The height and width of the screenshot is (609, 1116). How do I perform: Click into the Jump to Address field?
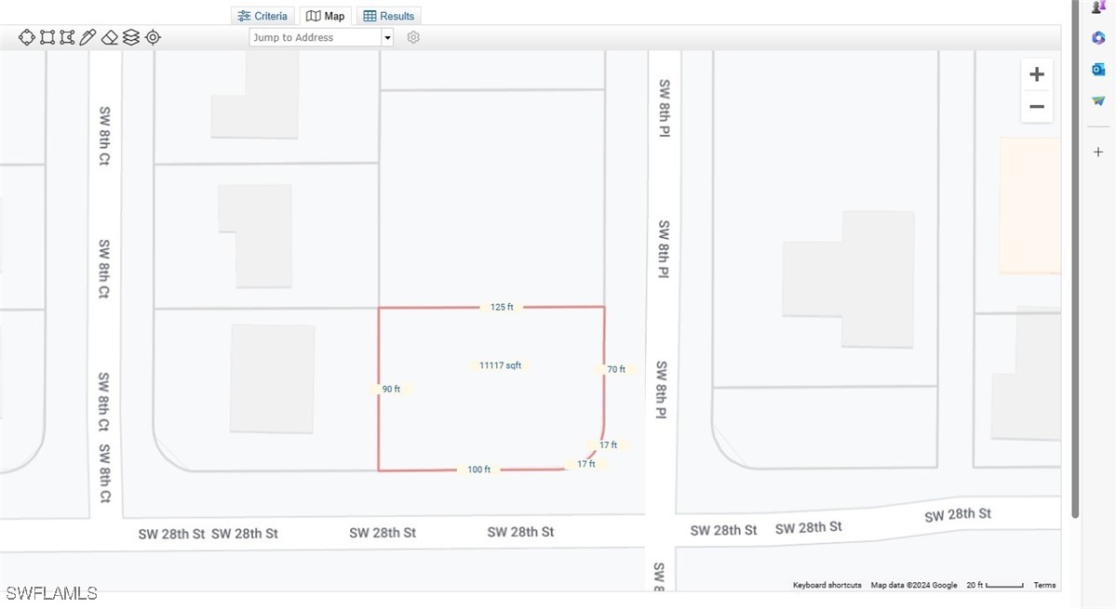coord(316,38)
